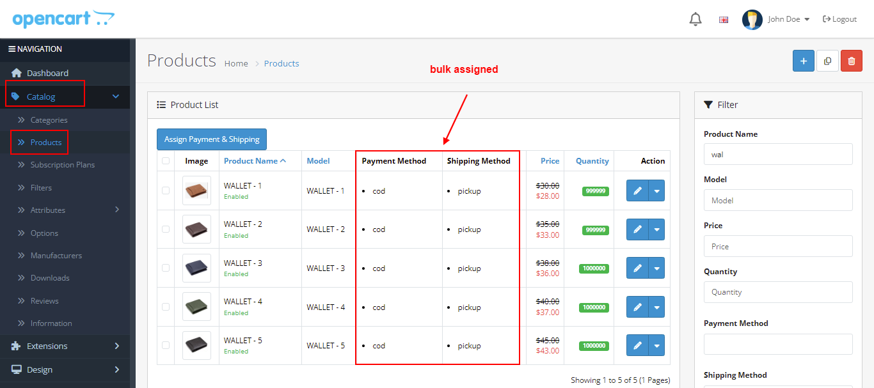Sort by Quantity column header
This screenshot has height=388, width=874.
pyautogui.click(x=592, y=161)
